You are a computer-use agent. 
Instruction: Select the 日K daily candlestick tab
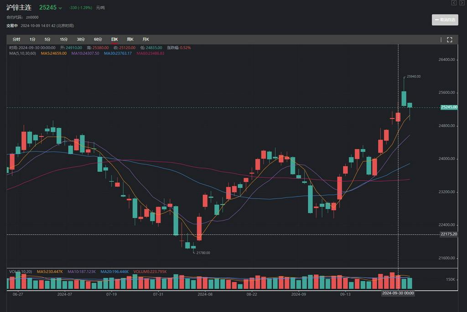tap(114, 40)
